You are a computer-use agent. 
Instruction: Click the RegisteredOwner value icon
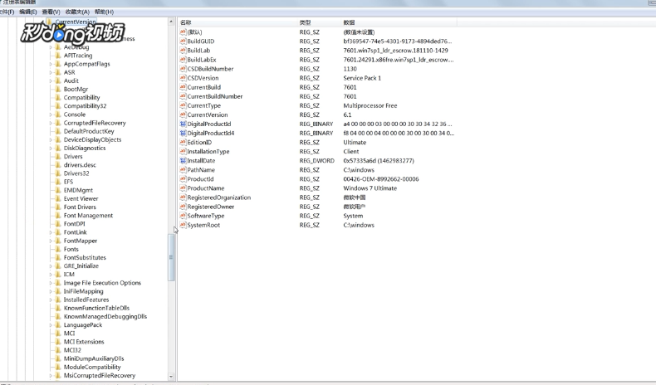tap(183, 207)
